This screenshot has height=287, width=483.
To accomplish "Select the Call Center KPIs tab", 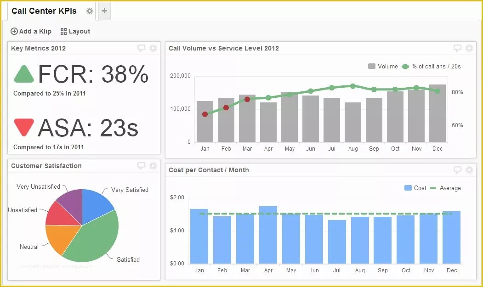I will [44, 11].
